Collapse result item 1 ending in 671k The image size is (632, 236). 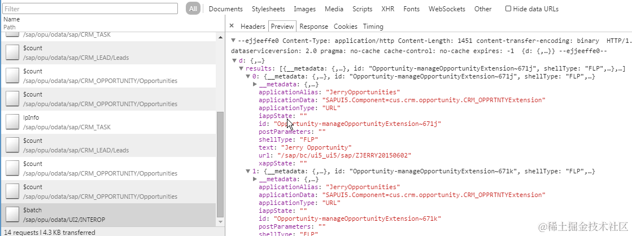(249, 171)
